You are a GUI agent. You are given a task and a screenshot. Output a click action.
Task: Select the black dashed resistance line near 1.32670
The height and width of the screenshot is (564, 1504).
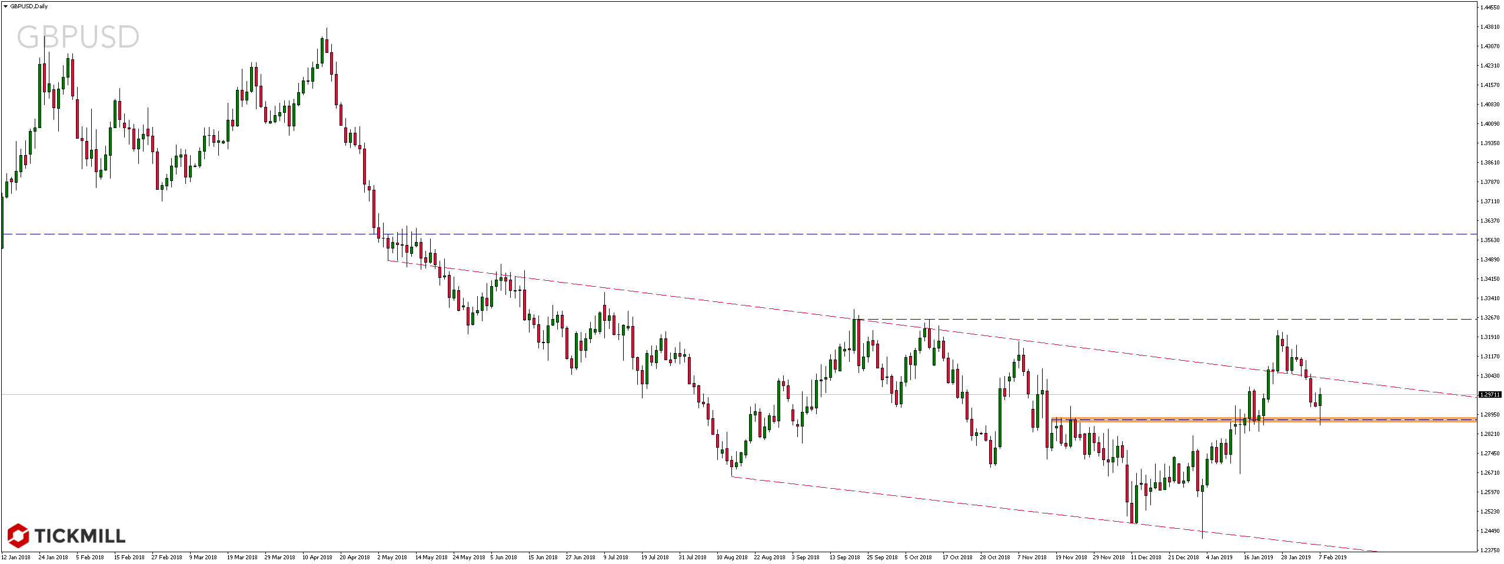(x=1177, y=319)
